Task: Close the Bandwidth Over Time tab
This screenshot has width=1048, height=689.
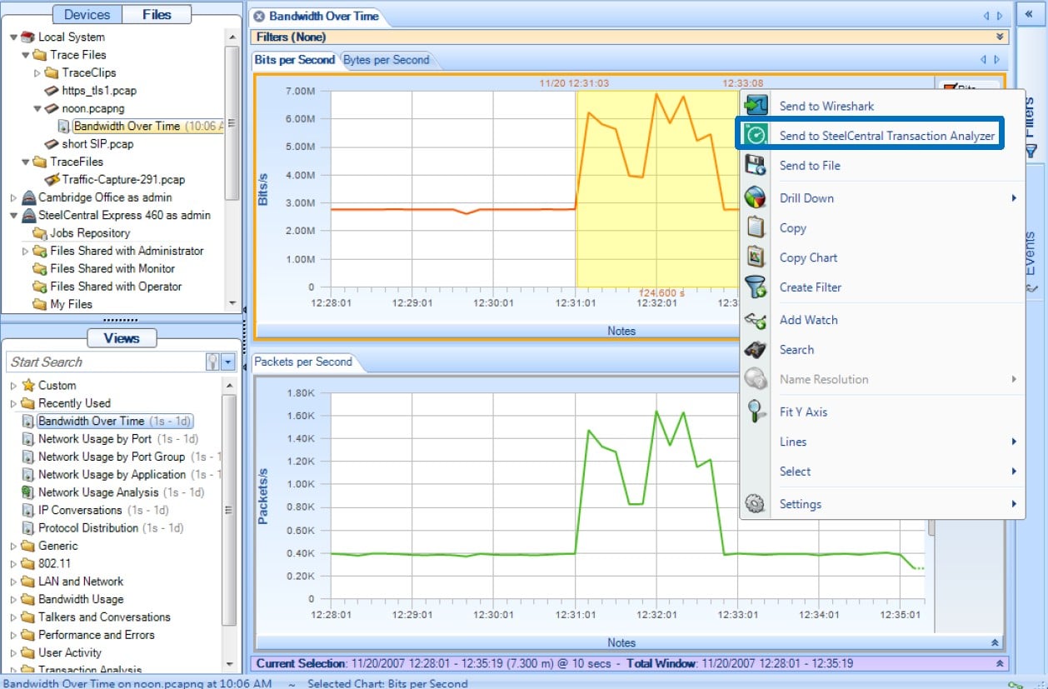Action: (259, 16)
